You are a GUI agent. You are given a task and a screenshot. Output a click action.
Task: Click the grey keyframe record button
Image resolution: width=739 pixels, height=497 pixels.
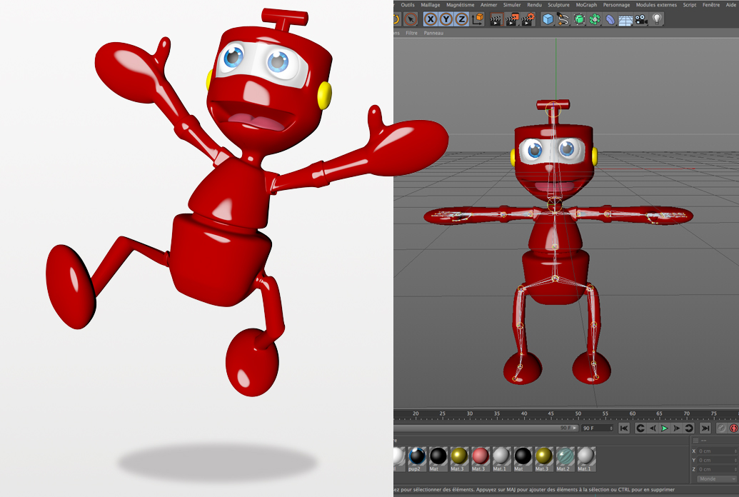click(x=721, y=428)
